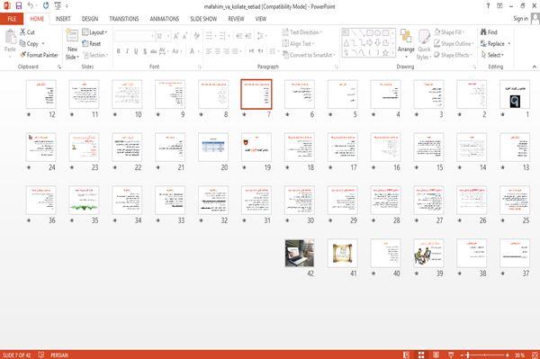Click the font name box
540x359 pixels.
[134, 36]
